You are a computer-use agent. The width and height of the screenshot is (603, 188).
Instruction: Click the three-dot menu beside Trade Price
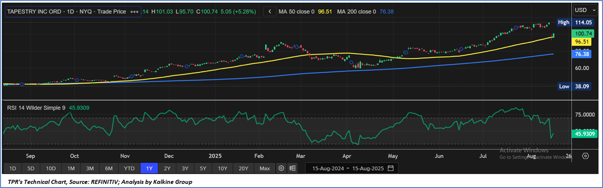[134, 12]
